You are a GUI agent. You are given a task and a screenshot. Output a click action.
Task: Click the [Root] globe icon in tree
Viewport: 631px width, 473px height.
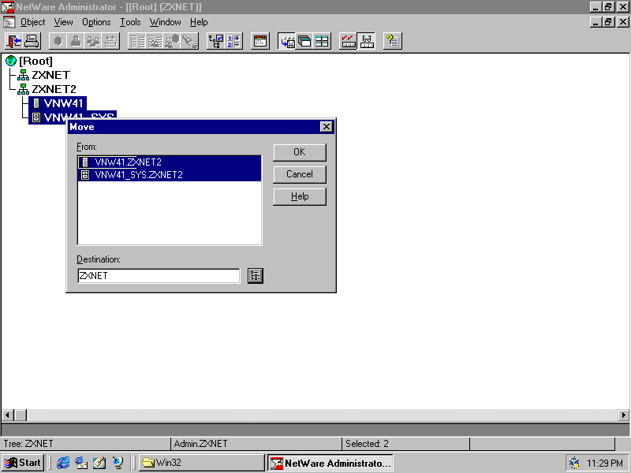(x=11, y=61)
